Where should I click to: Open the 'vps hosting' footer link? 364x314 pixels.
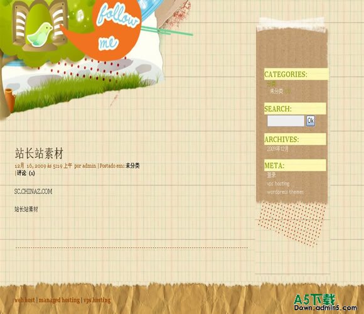[97, 300]
